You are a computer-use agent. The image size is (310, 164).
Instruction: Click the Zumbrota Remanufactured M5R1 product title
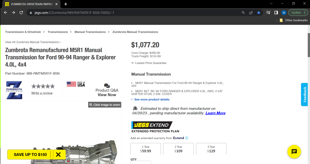(x=60, y=57)
